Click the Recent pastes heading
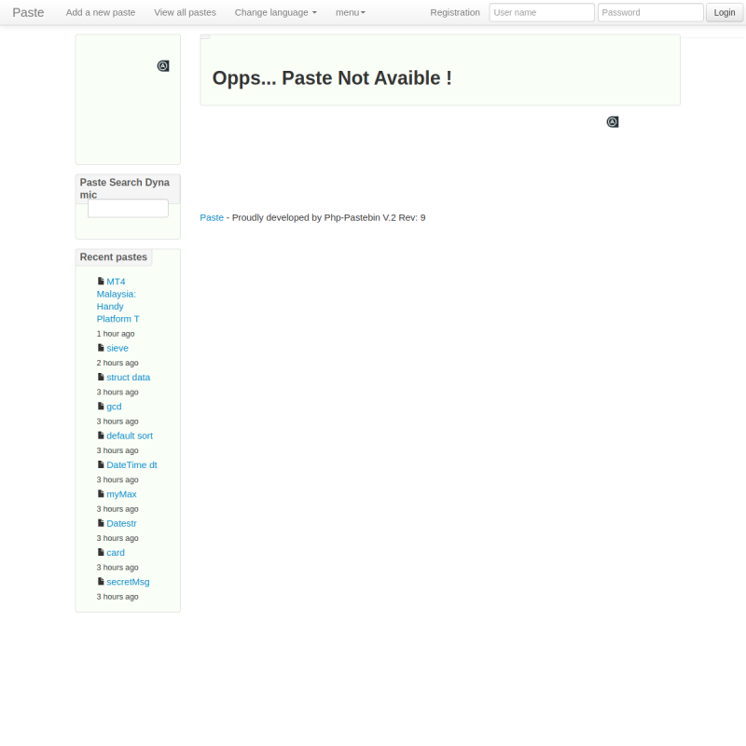 point(113,257)
